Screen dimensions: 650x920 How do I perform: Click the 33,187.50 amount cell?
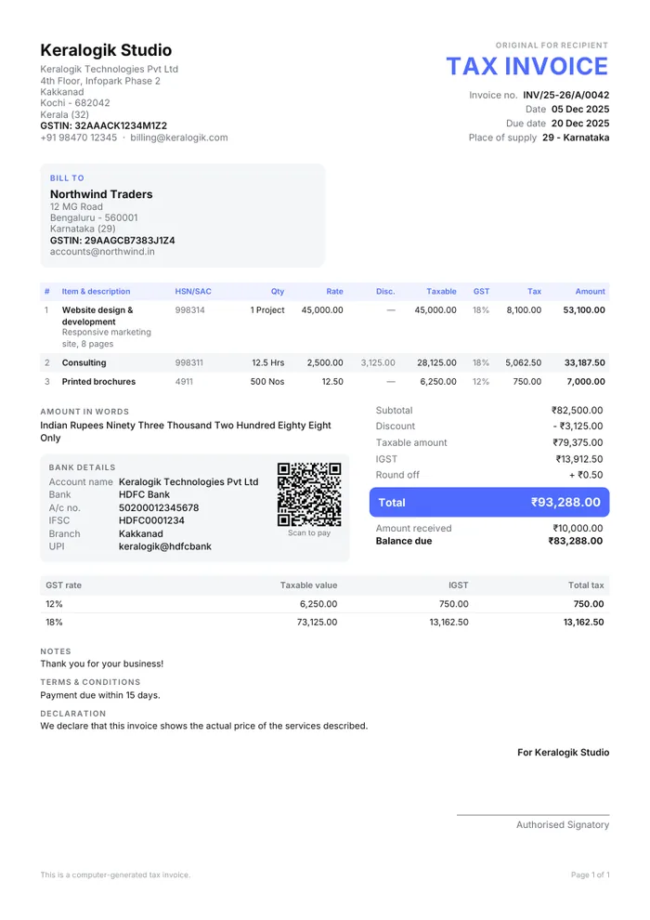[x=584, y=362]
